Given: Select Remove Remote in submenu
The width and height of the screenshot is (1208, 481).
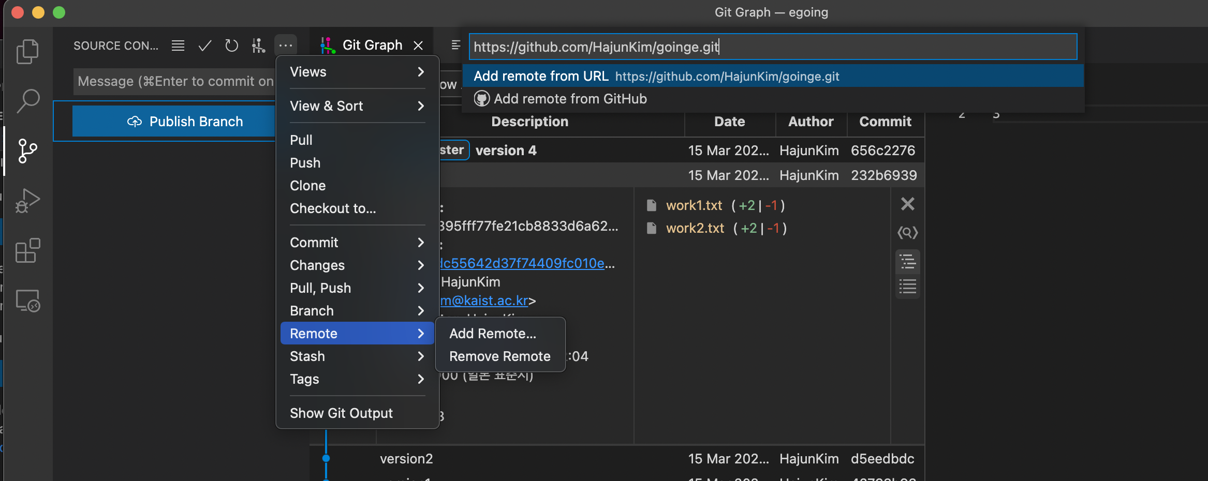Looking at the screenshot, I should pyautogui.click(x=500, y=356).
